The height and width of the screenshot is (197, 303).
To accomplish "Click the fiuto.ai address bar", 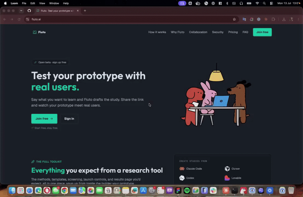I will coord(131,19).
